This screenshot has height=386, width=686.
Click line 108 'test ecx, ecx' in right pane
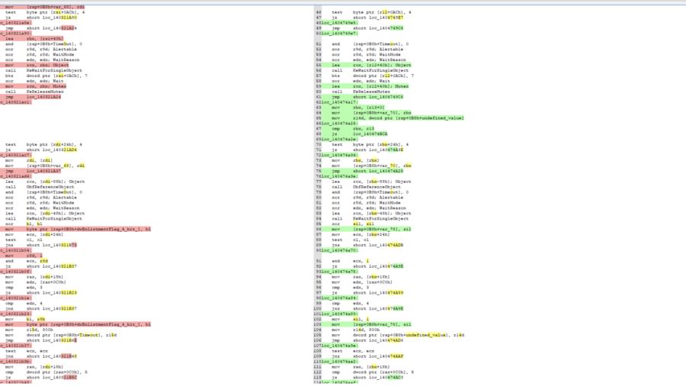(x=351, y=351)
